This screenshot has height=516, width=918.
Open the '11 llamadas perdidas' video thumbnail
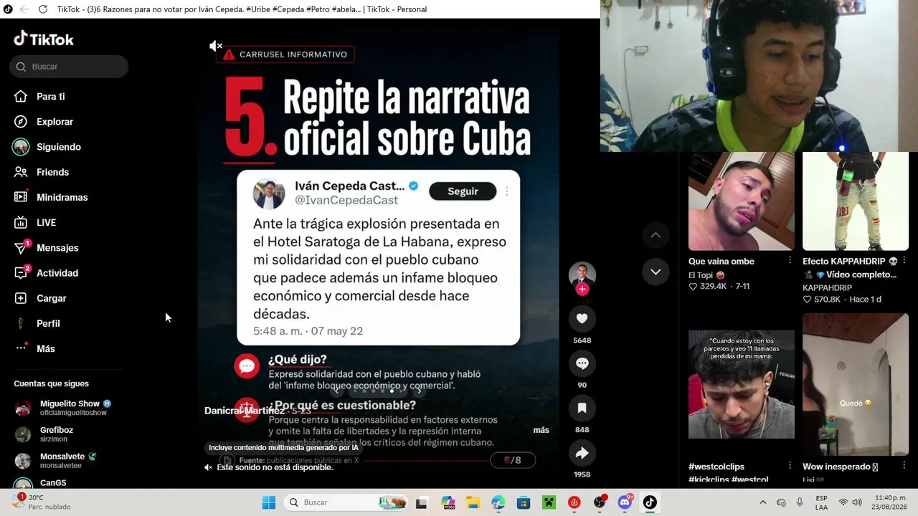pos(741,384)
